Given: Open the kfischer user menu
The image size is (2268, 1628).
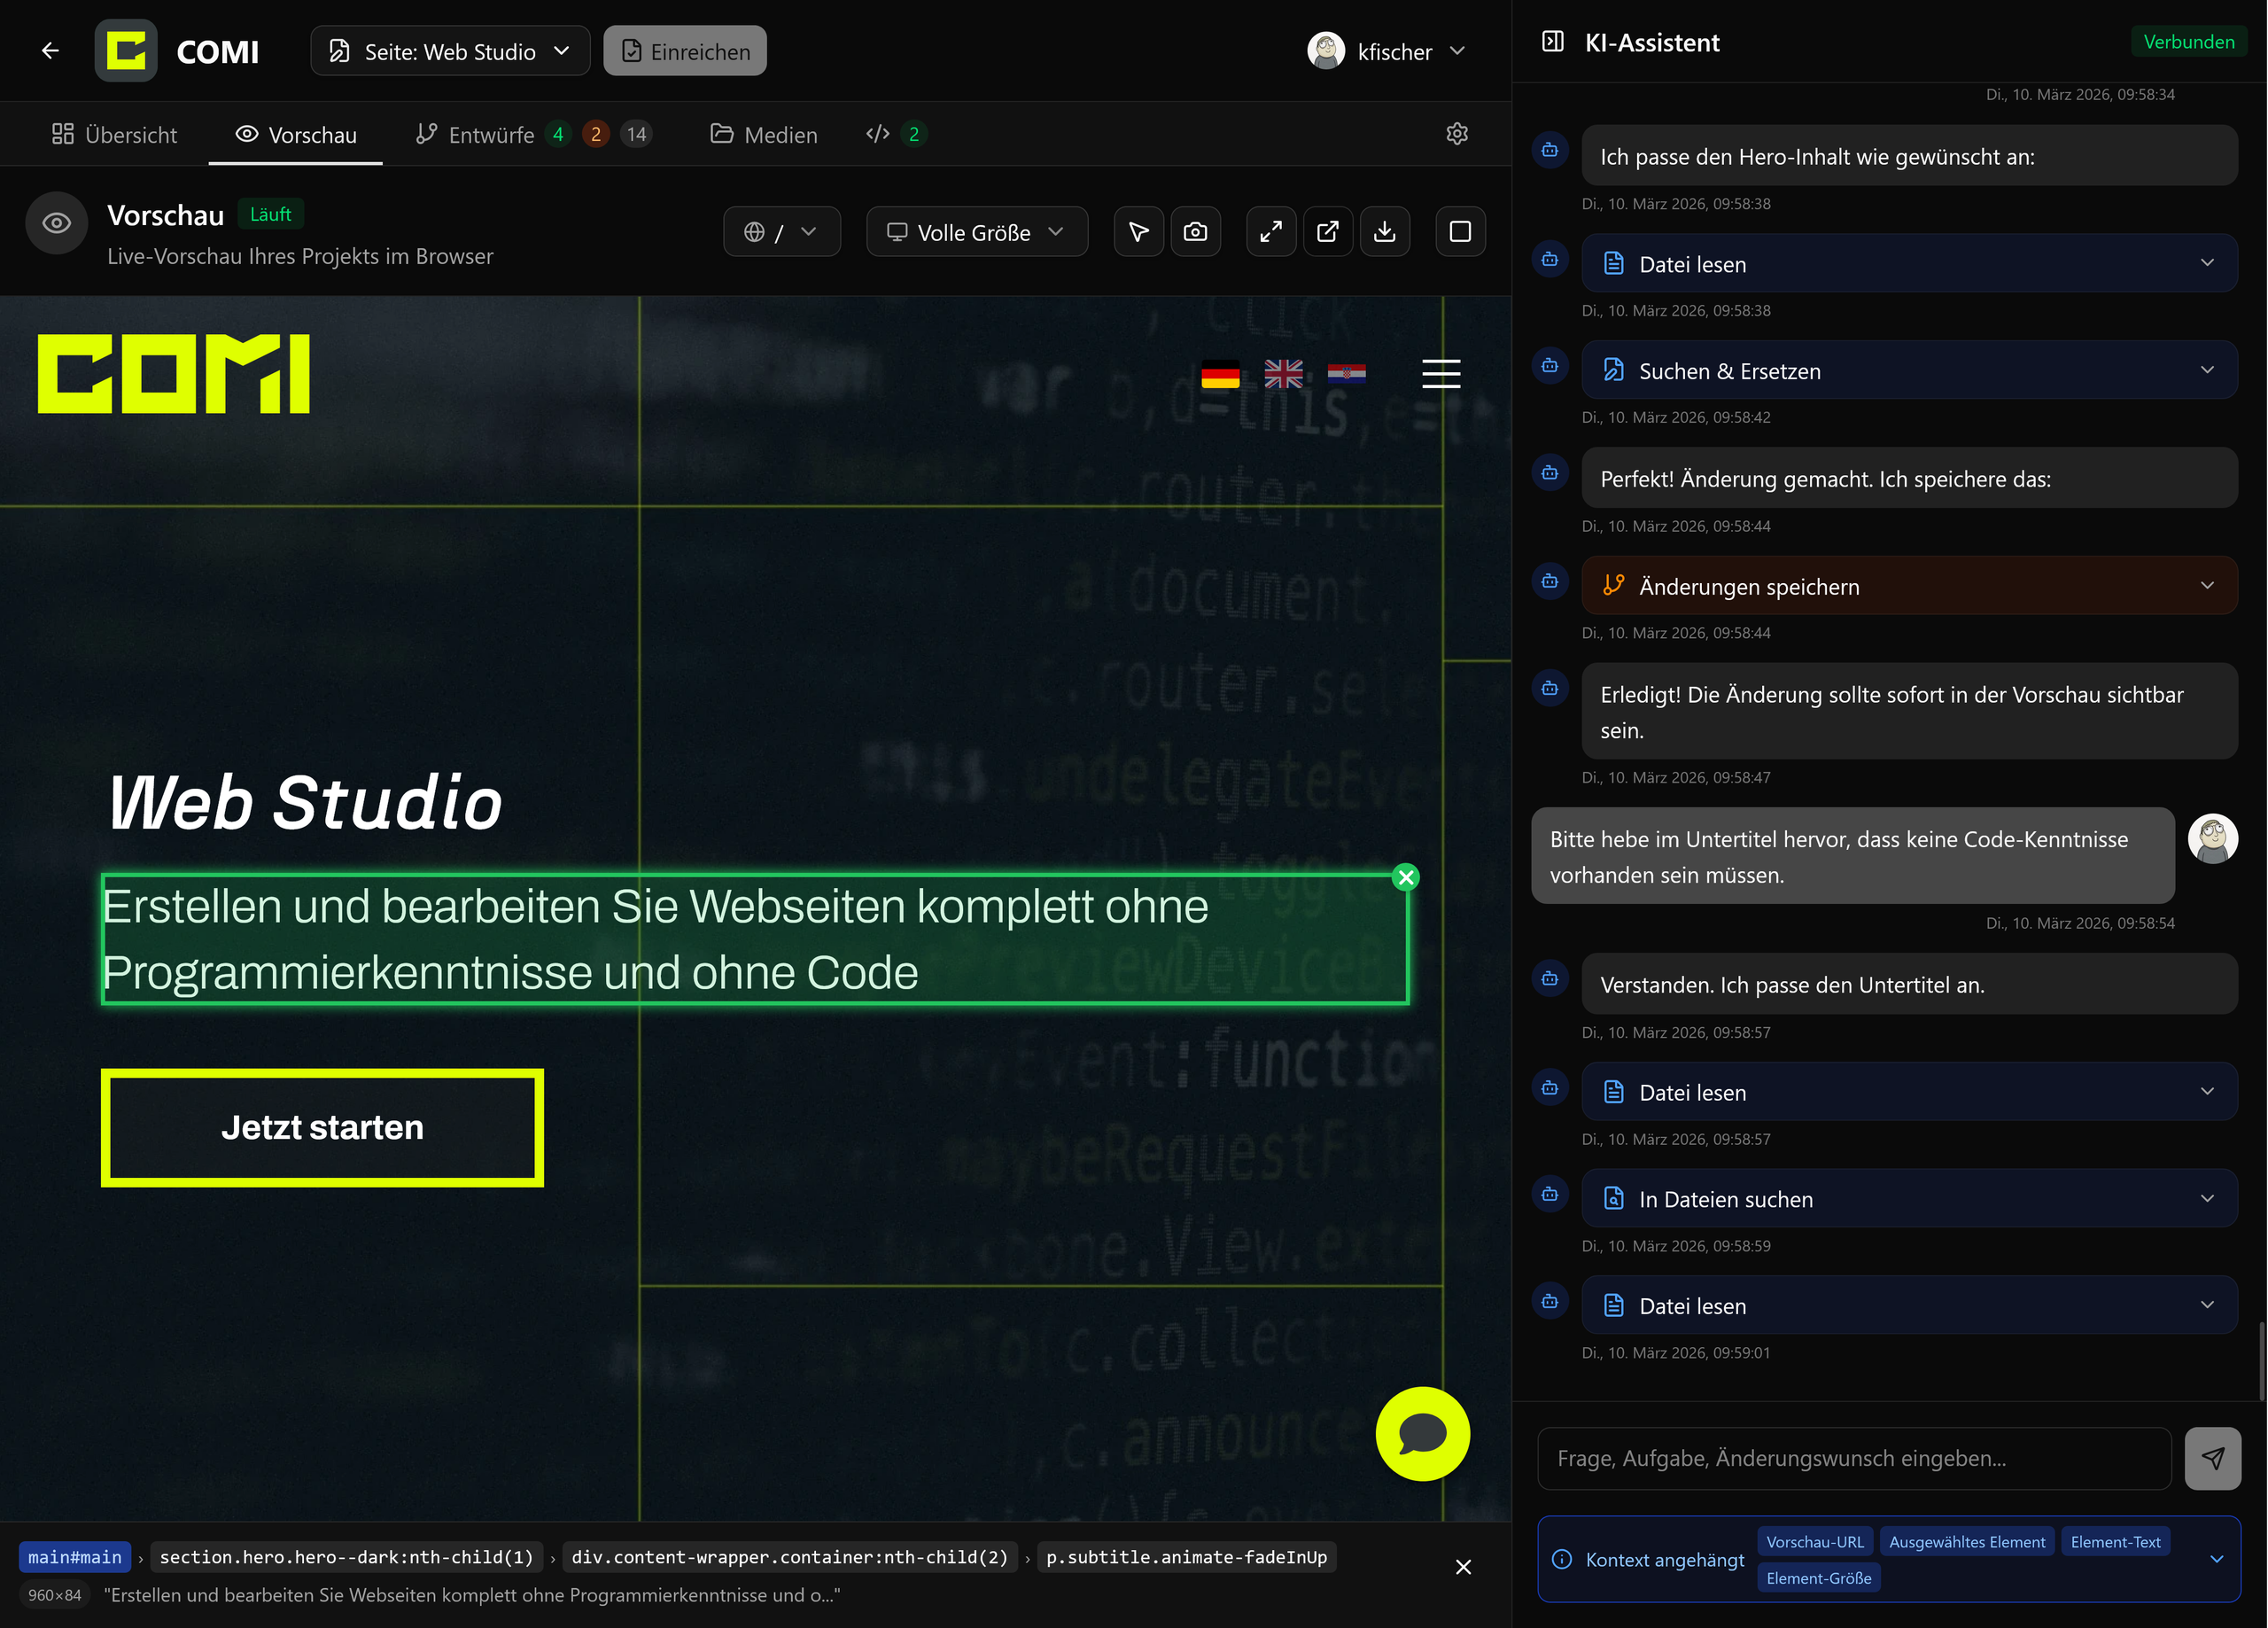Looking at the screenshot, I should coord(1388,51).
